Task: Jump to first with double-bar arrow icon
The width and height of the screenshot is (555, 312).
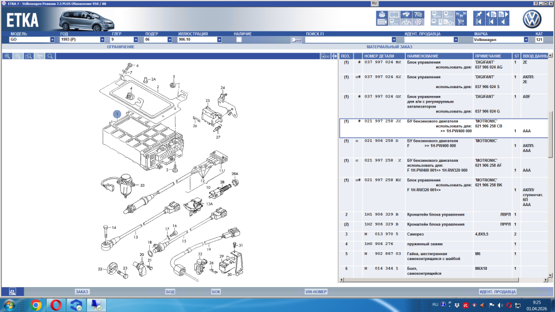Action: coord(479,22)
